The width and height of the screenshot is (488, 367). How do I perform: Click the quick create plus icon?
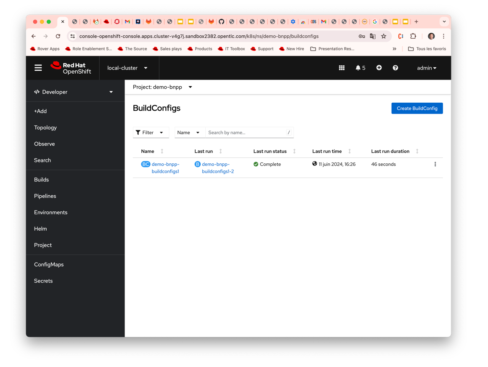click(379, 67)
